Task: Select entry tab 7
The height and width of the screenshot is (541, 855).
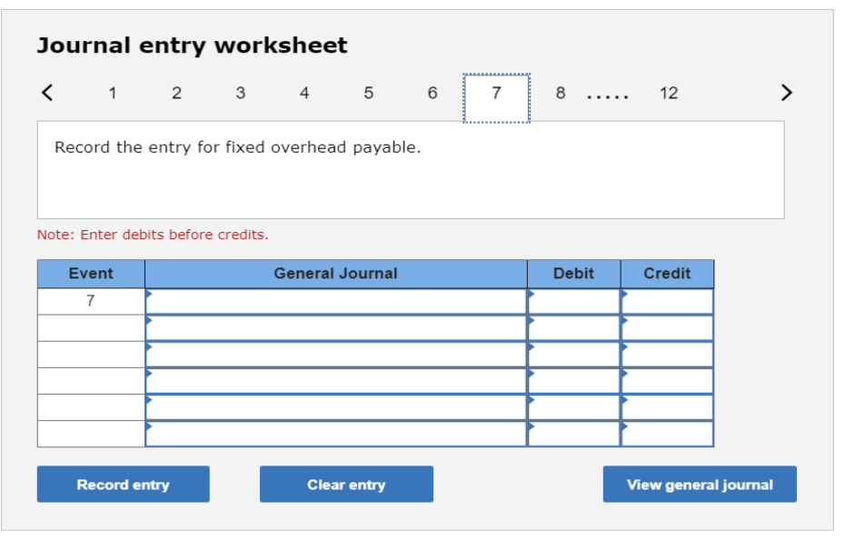Action: pos(496,92)
